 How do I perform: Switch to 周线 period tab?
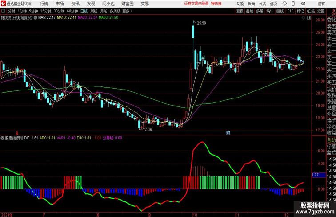[x=94, y=11]
